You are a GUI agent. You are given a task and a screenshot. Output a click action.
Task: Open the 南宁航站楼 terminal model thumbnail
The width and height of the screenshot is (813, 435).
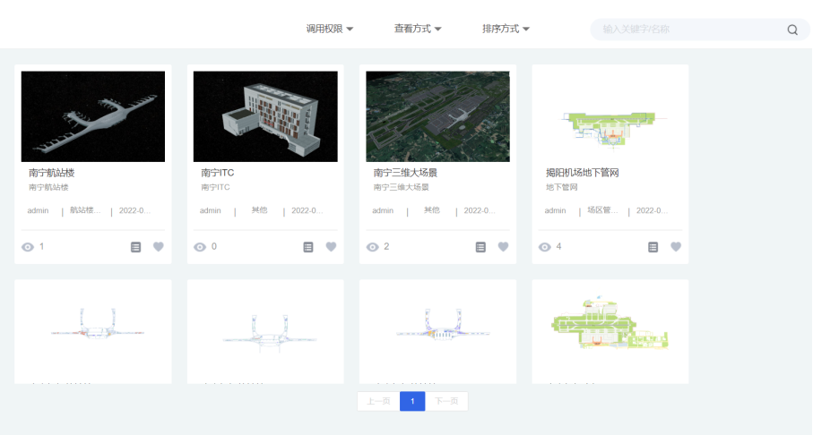[x=93, y=116]
